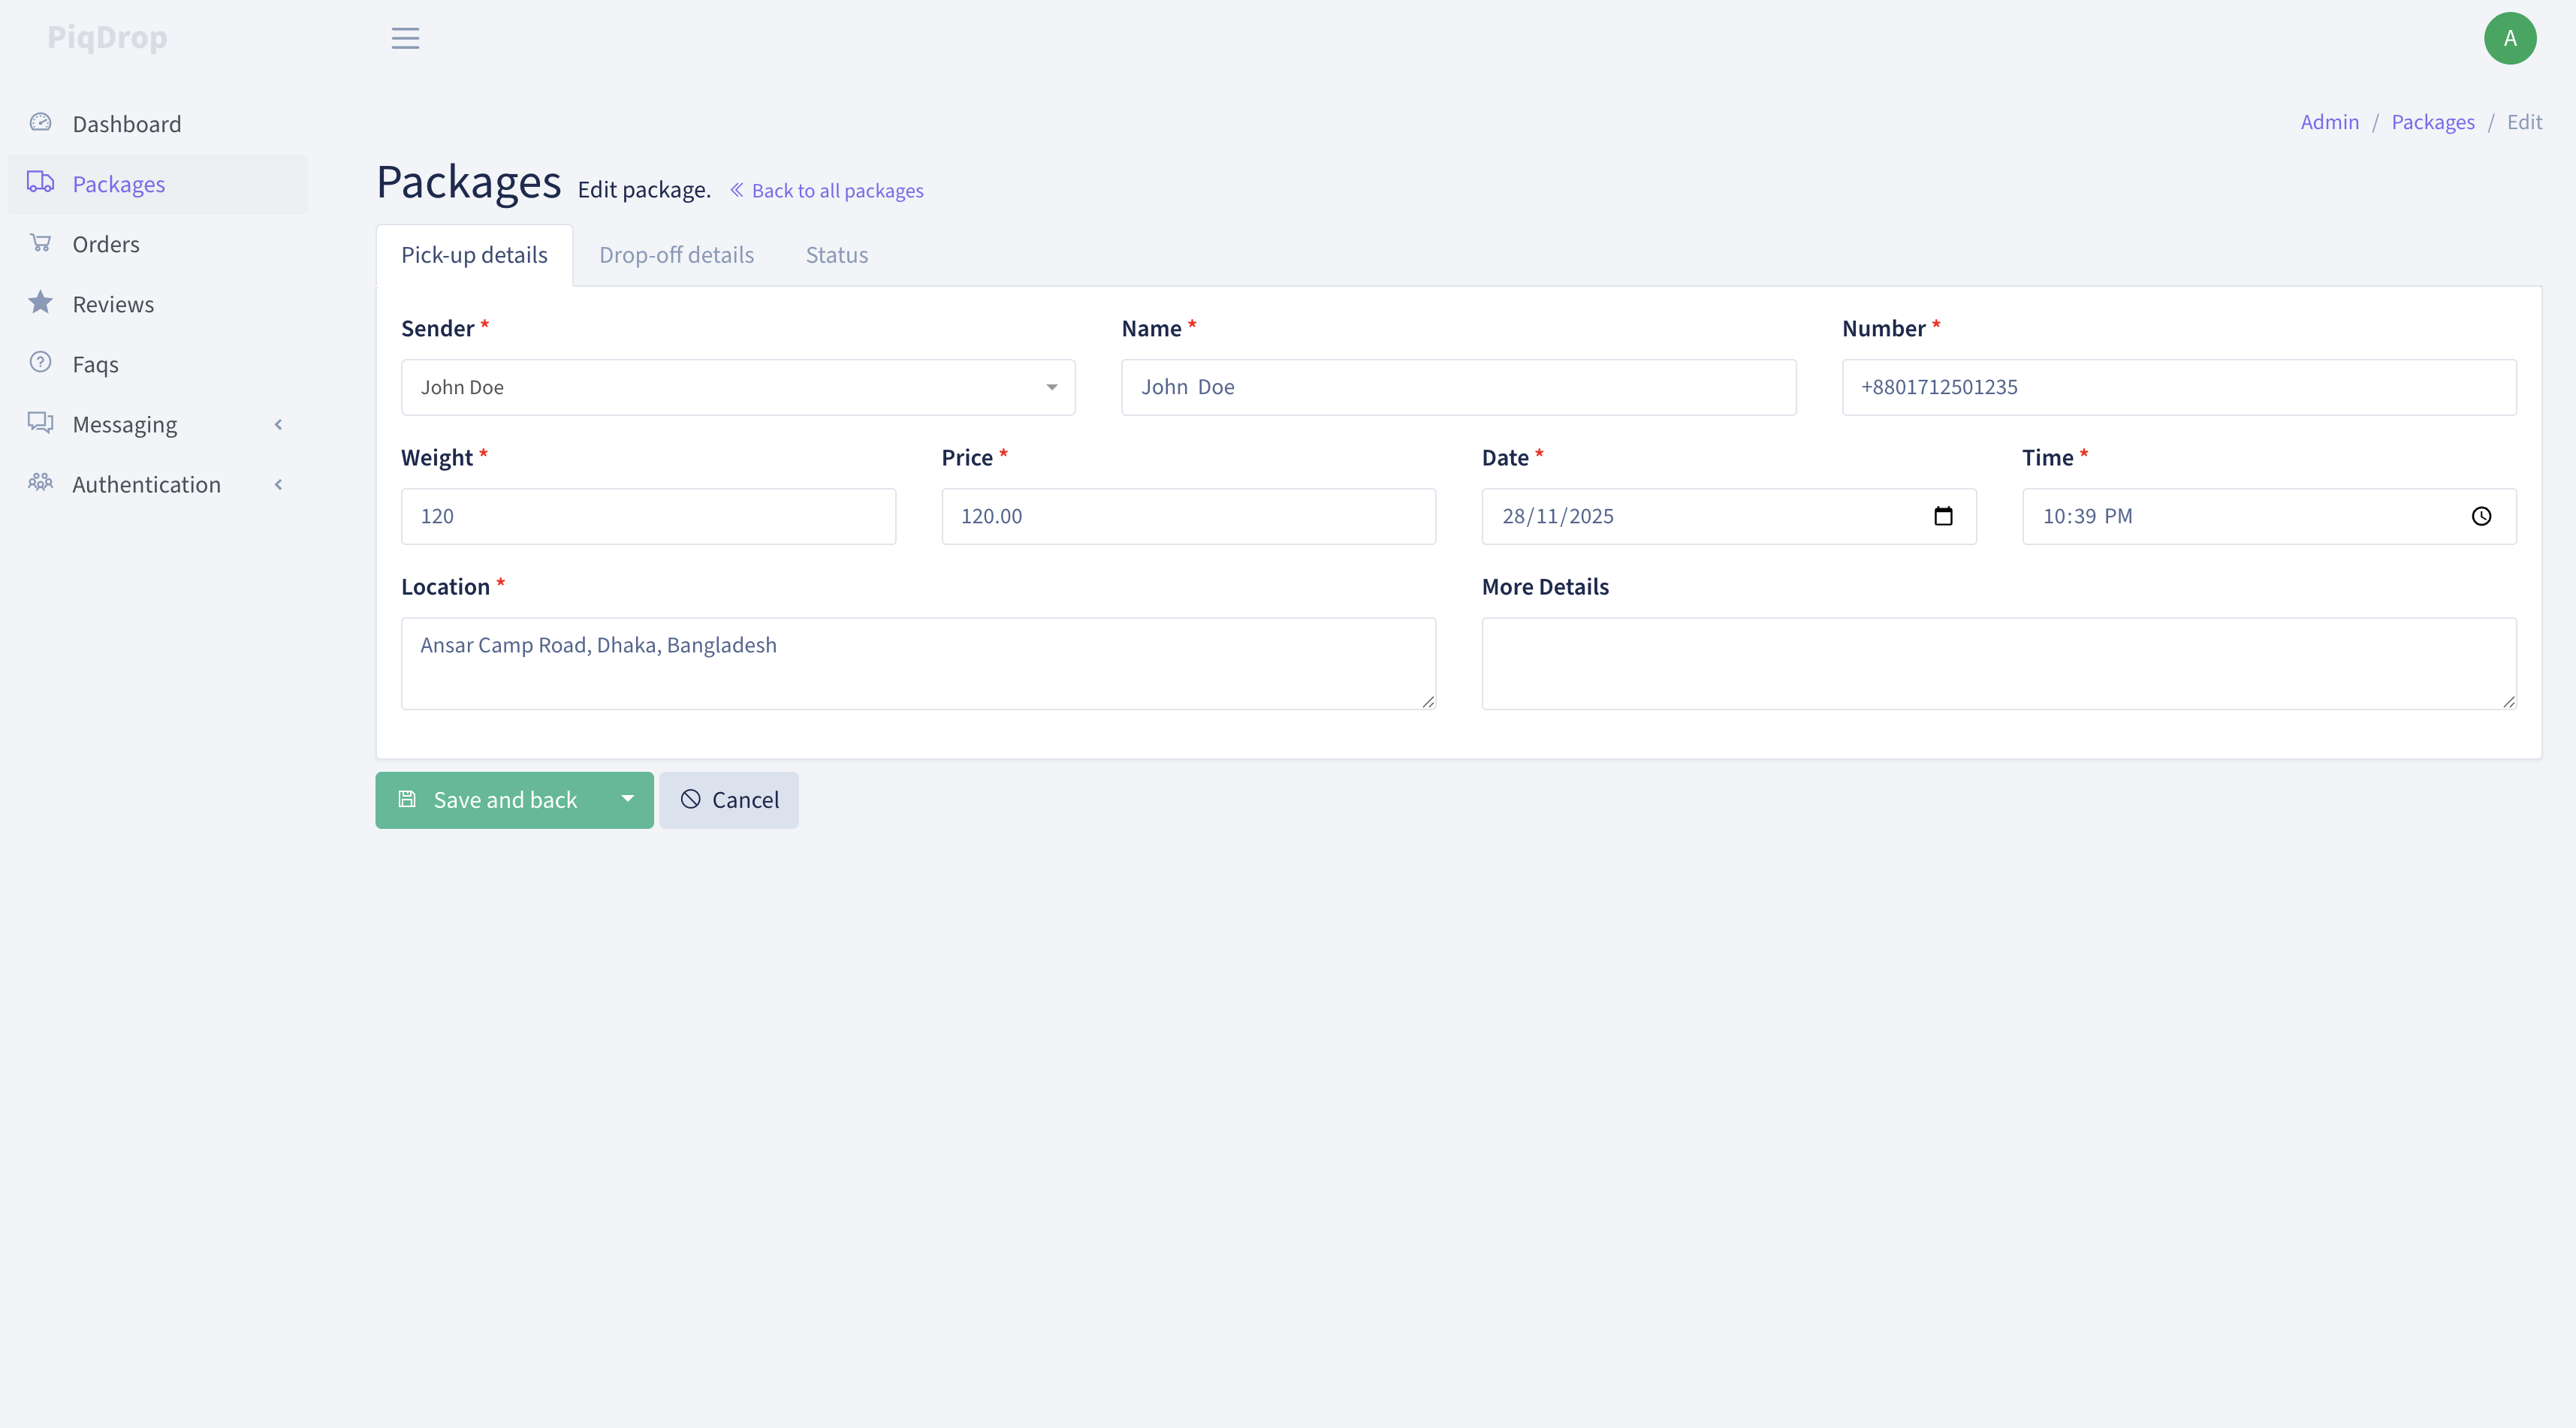The height and width of the screenshot is (1428, 2576).
Task: Click the Time field value 10:39 PM
Action: (x=2087, y=516)
